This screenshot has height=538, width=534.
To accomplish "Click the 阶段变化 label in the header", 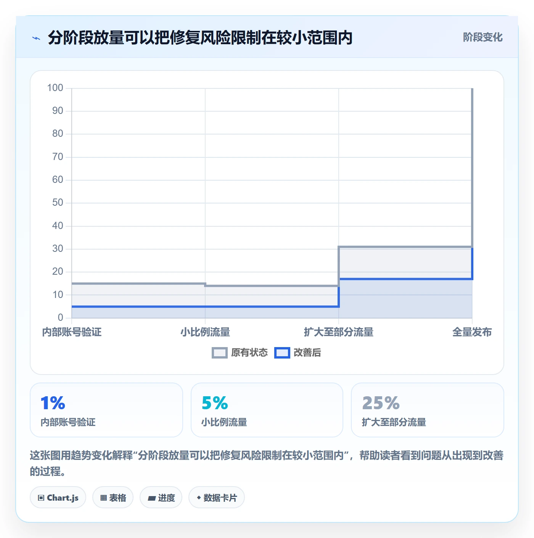I will click(x=483, y=37).
